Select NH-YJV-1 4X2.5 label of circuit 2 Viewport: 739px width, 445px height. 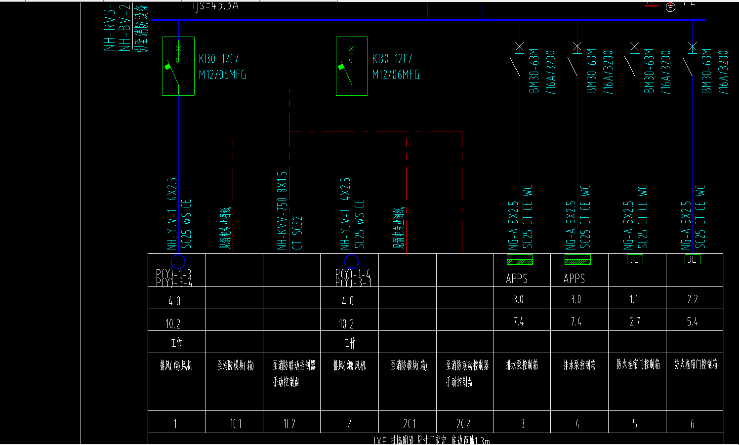[345, 214]
